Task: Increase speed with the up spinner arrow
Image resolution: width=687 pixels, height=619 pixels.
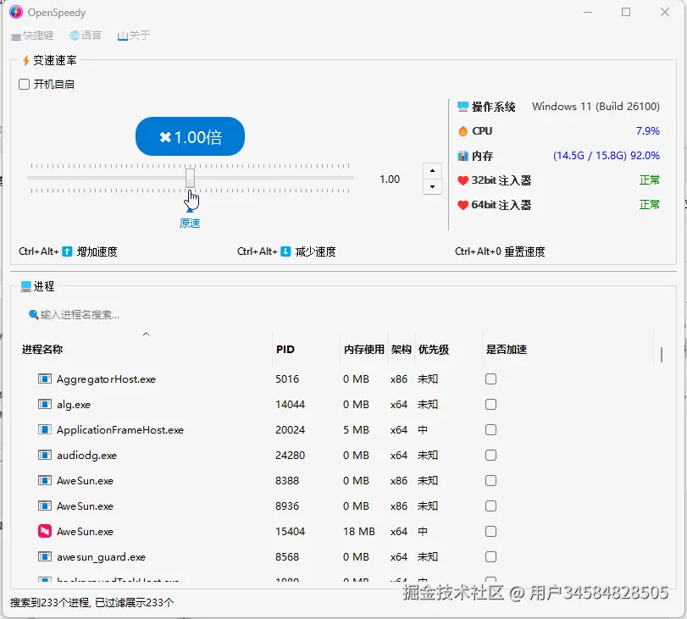Action: 432,171
